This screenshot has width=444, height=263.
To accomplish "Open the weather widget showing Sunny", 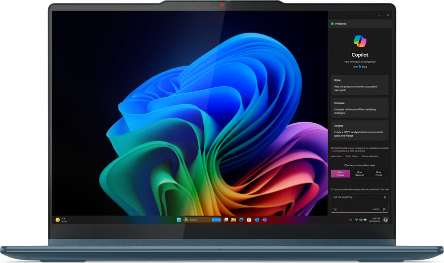I will tap(61, 220).
